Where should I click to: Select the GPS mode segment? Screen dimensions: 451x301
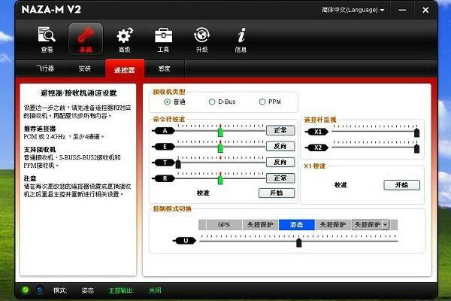pos(224,225)
